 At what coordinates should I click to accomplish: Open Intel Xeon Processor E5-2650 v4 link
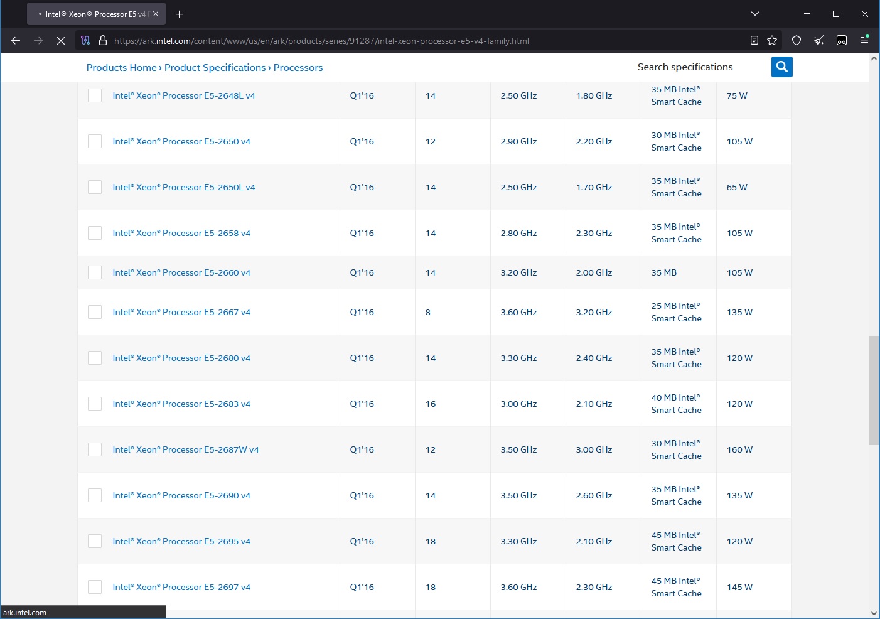[x=181, y=141]
